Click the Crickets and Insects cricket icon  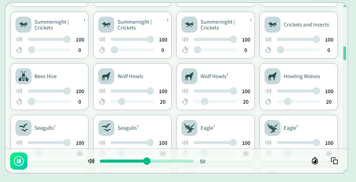click(273, 25)
